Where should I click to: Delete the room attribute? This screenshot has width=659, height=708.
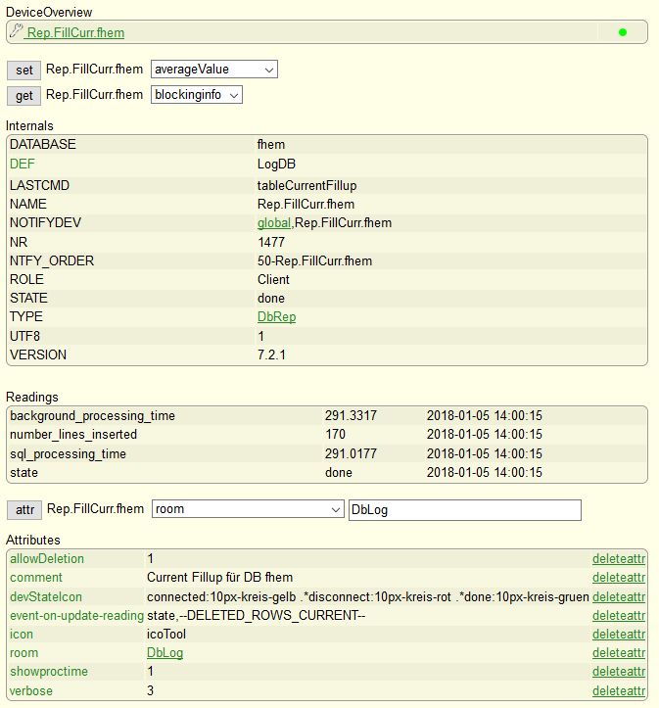coord(619,653)
